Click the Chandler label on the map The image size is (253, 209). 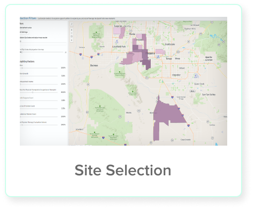tap(177, 75)
